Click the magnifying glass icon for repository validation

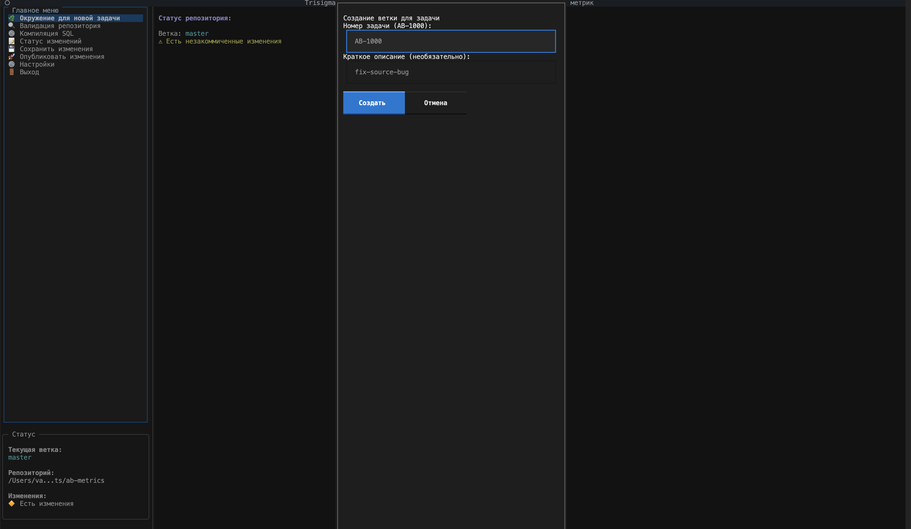click(x=12, y=26)
